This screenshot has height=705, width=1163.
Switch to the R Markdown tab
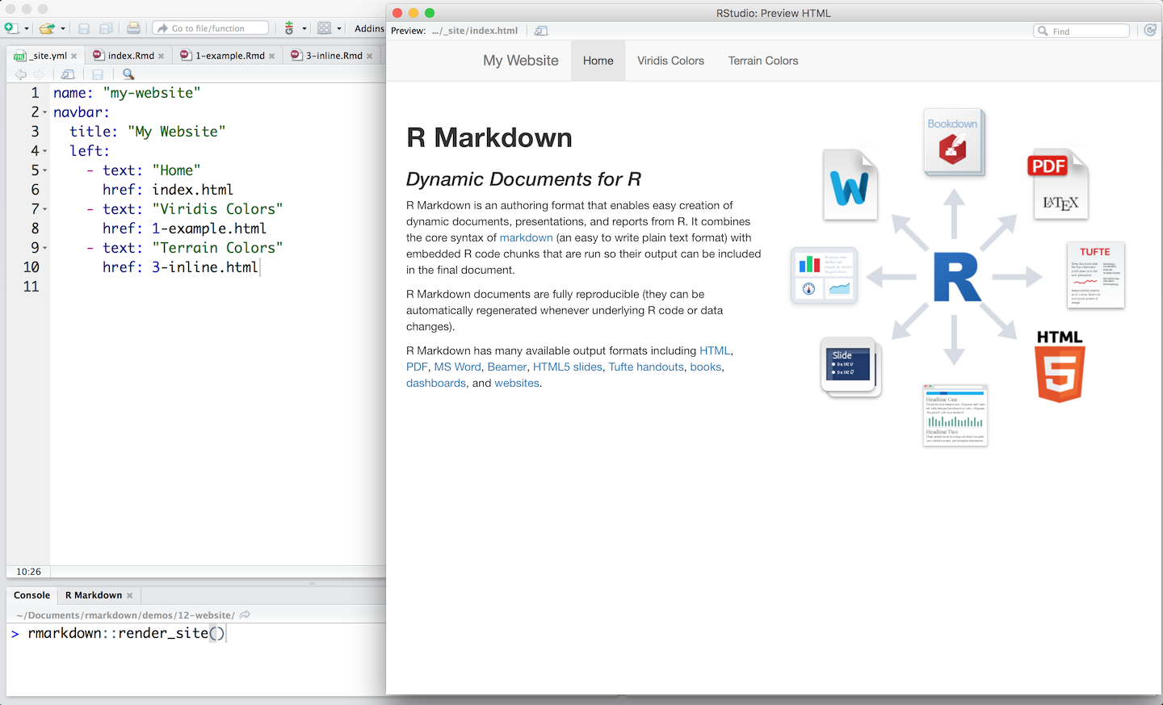(x=94, y=595)
